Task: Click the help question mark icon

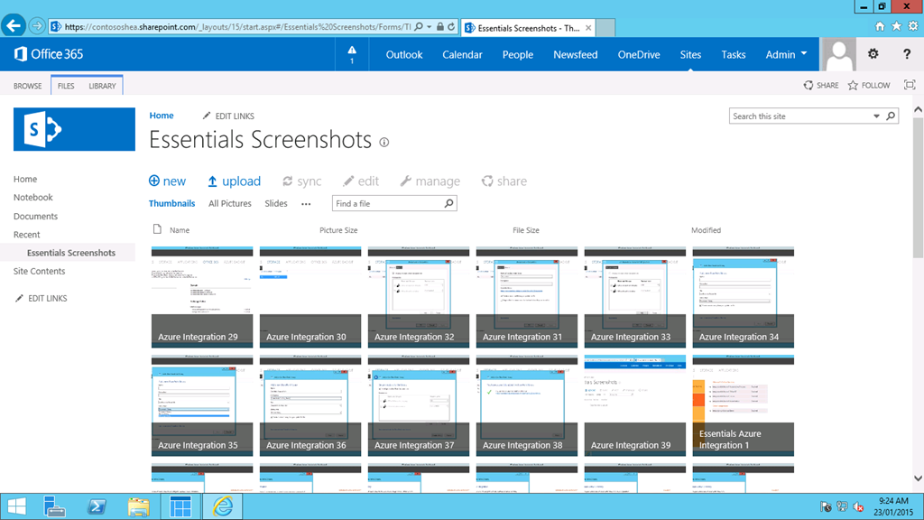Action: (906, 54)
